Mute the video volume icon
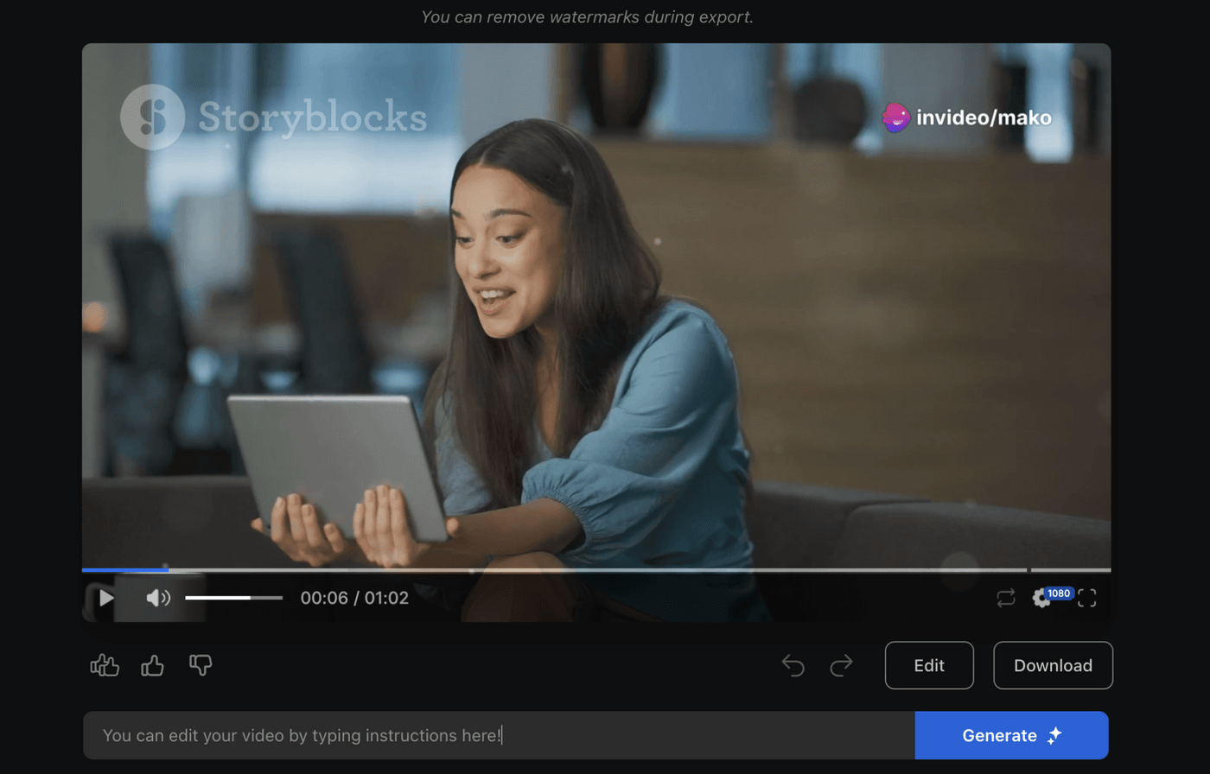Viewport: 1210px width, 774px height. coord(158,597)
